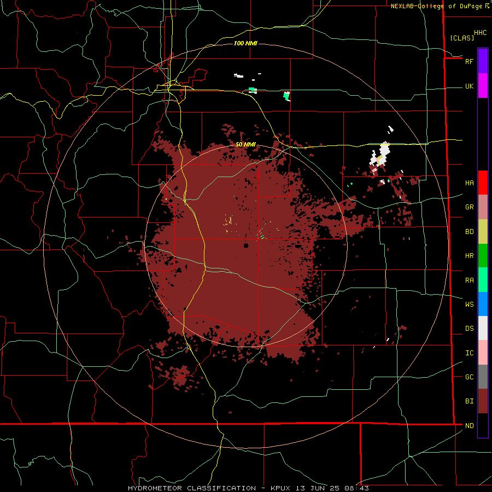492x492 pixels.
Task: Click the RA bright green legend swatch
Action: pos(483,280)
